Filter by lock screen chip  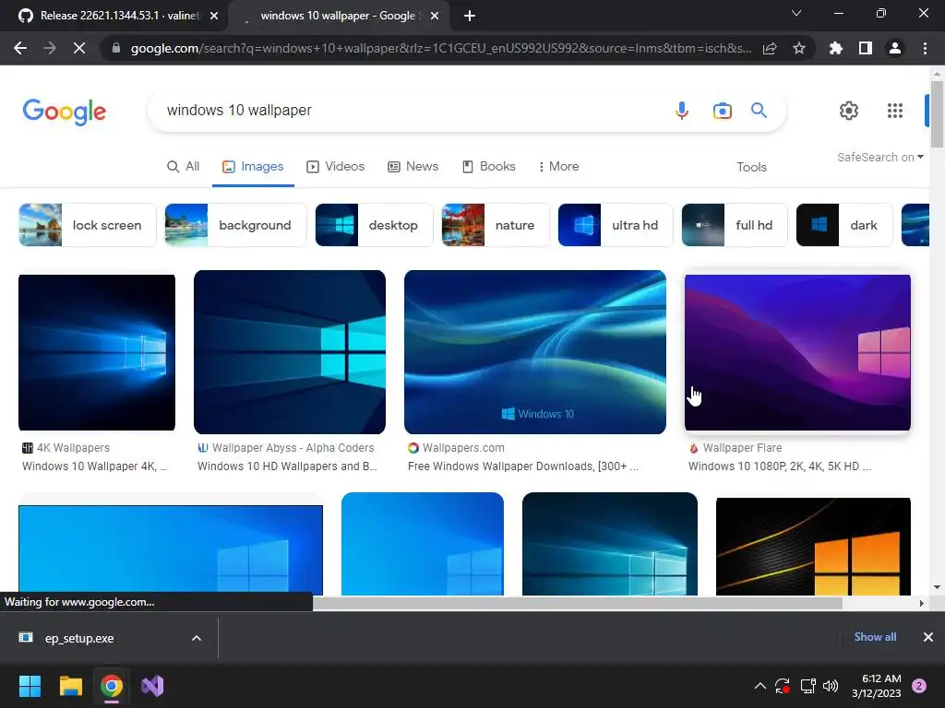[x=88, y=225]
